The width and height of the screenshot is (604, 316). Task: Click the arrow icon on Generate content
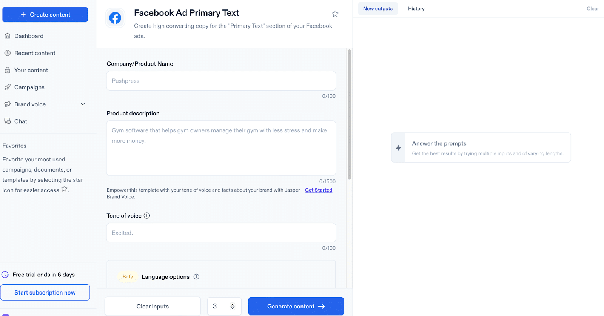321,307
